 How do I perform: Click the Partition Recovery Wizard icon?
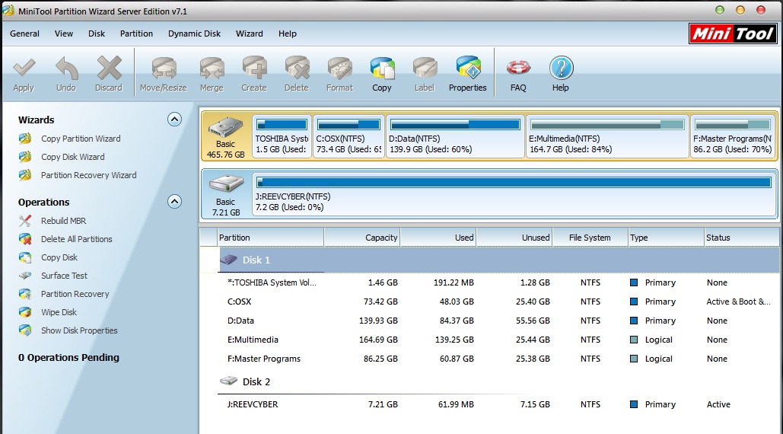point(25,175)
